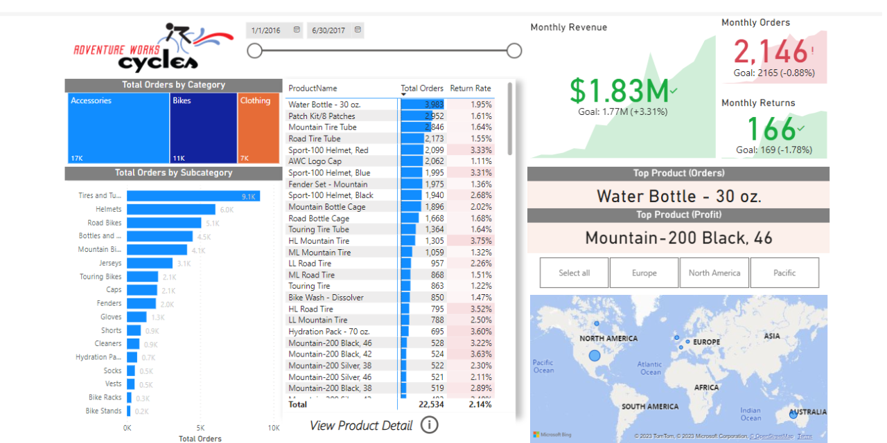Click the Microsoft Bing logo on map
Image resolution: width=887 pixels, height=443 pixels.
(x=554, y=435)
